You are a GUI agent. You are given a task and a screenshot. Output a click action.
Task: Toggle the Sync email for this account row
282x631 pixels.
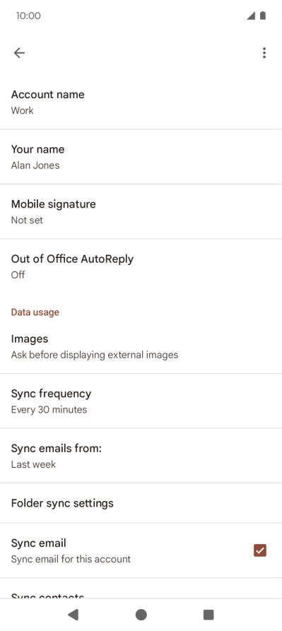tap(141, 550)
